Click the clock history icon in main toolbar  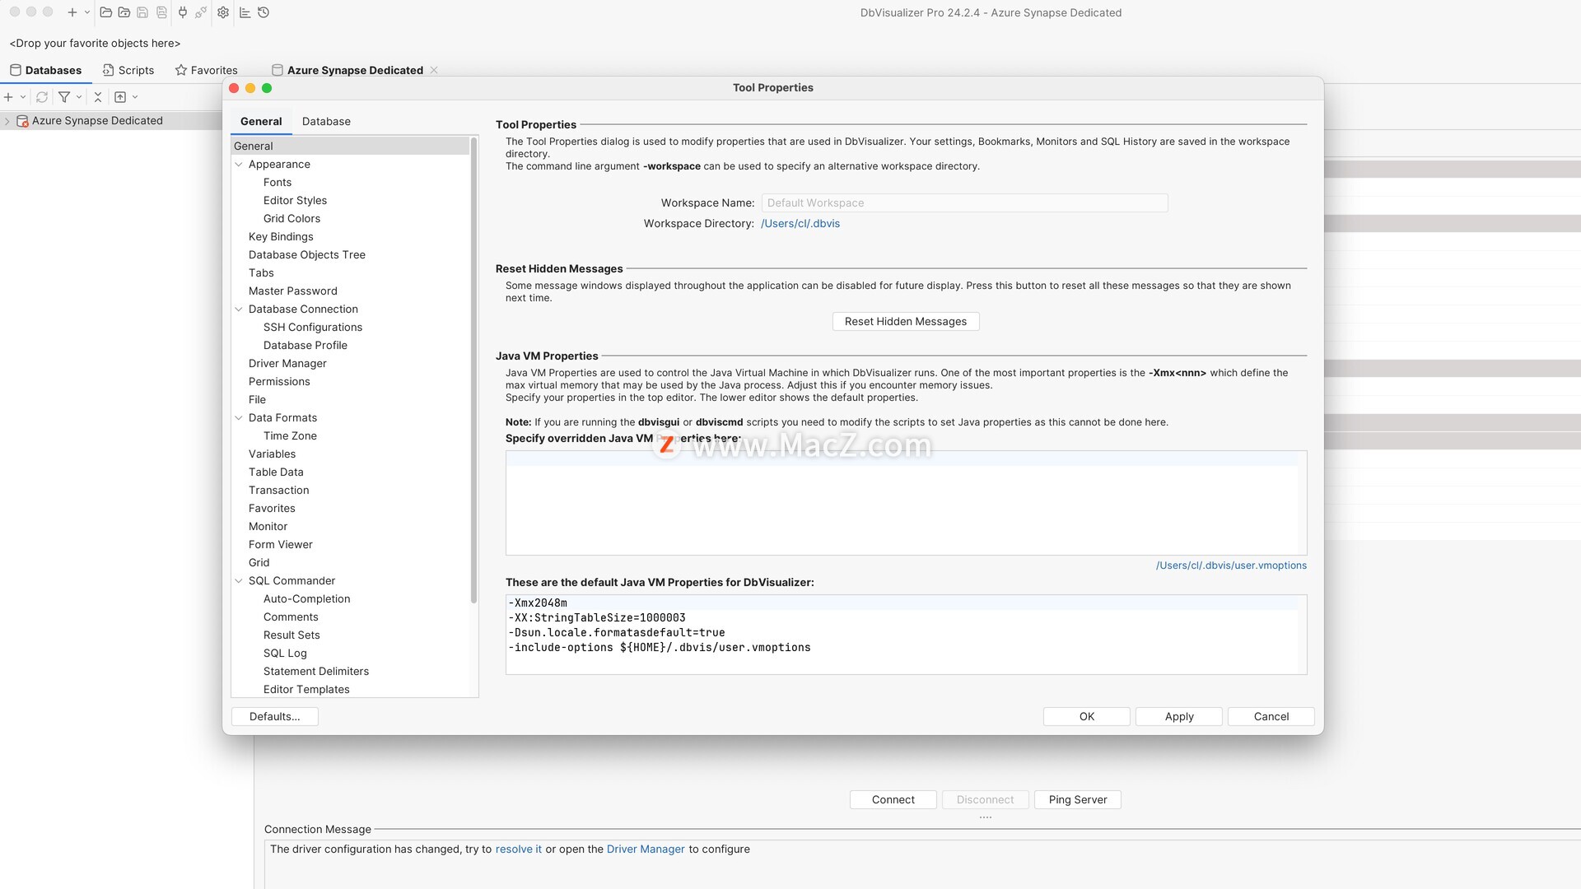(x=263, y=12)
